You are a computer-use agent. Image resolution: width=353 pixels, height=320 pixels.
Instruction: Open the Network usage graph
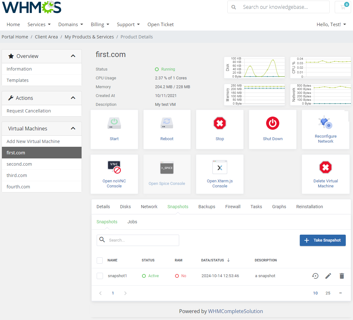click(x=320, y=94)
